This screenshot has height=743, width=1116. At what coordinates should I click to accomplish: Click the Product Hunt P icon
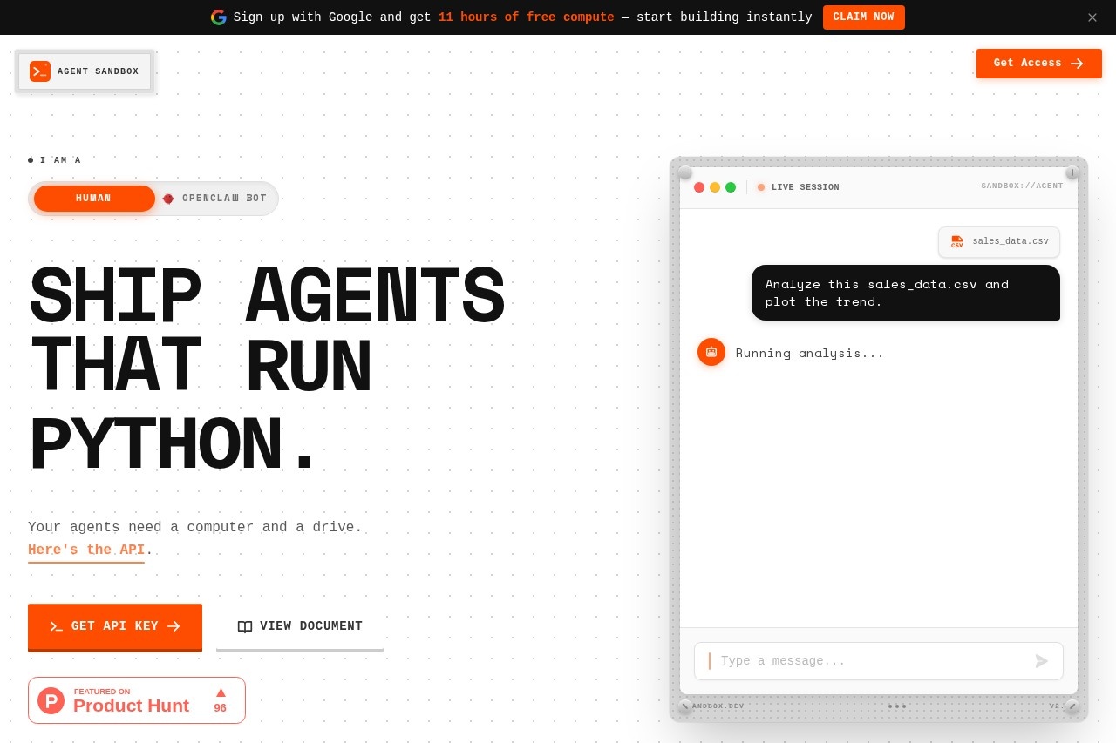51,700
